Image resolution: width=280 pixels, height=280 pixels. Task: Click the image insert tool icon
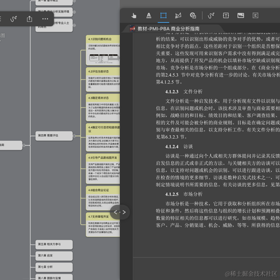coord(240,15)
